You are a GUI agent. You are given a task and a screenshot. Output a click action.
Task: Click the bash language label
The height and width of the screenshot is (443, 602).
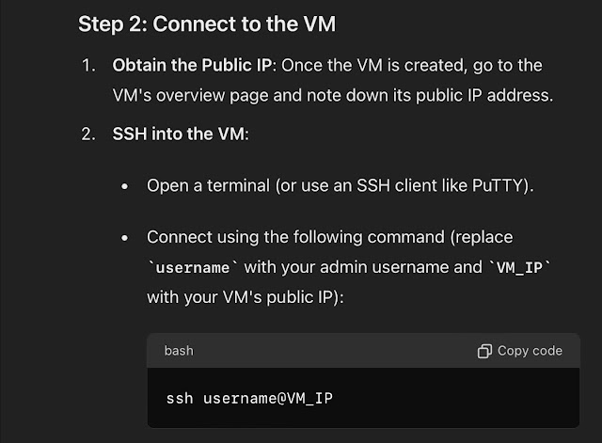pos(179,351)
